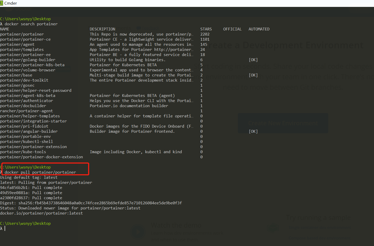Image resolution: width=374 pixels, height=246 pixels.
Task: Select the portainer/kube-tools row name
Action: click(x=23, y=152)
